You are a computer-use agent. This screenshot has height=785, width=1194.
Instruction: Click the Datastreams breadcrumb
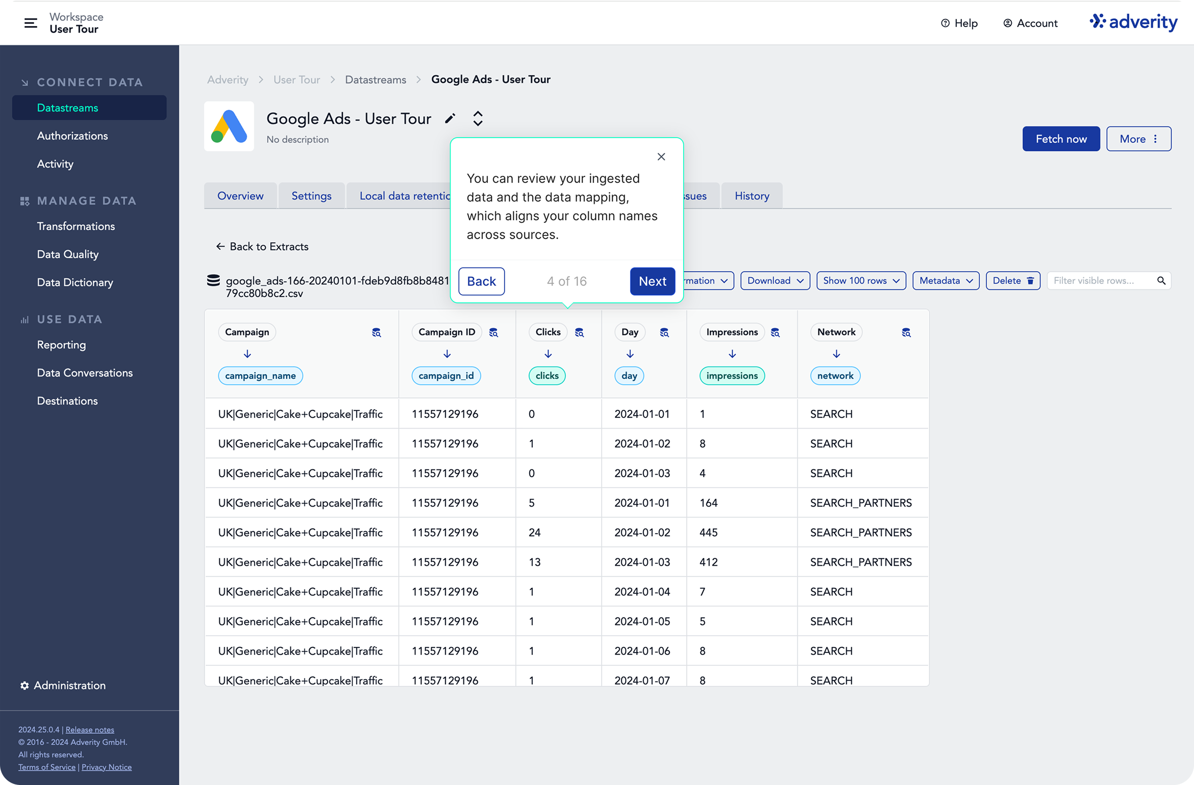tap(376, 80)
